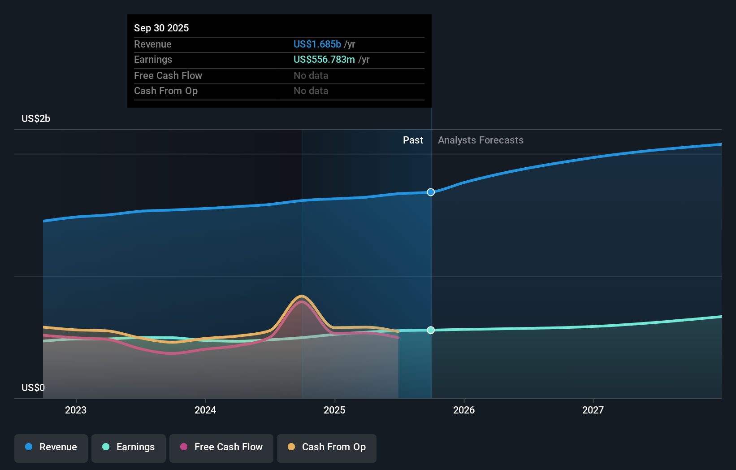Toggle the Cash From Op legend button
The height and width of the screenshot is (470, 736).
point(327,448)
